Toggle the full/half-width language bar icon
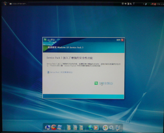The height and width of the screenshot is (133, 164). point(128,4)
